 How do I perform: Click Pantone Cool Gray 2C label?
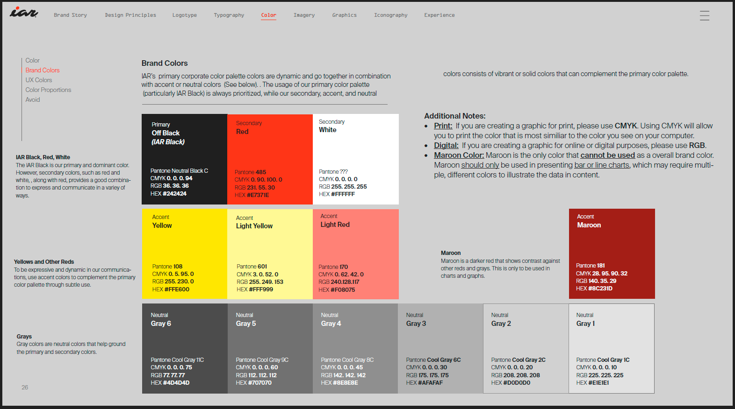tap(518, 360)
